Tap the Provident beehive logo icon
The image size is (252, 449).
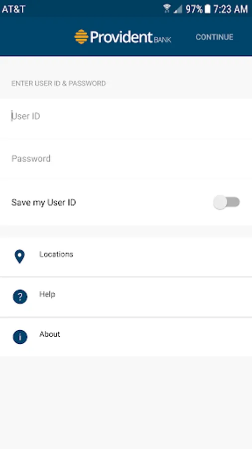(x=81, y=36)
